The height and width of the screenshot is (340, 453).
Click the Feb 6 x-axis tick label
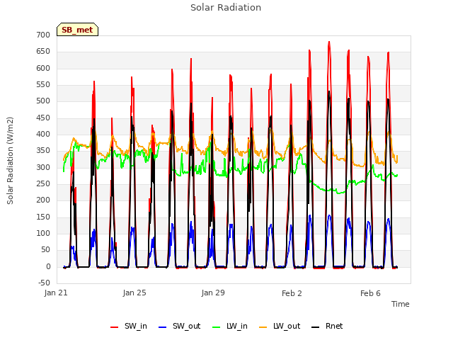coord(370,293)
